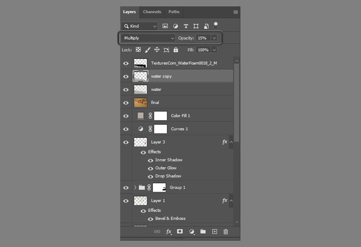This screenshot has width=361, height=247.
Task: Open the Layers panel menu
Action: coord(235,12)
